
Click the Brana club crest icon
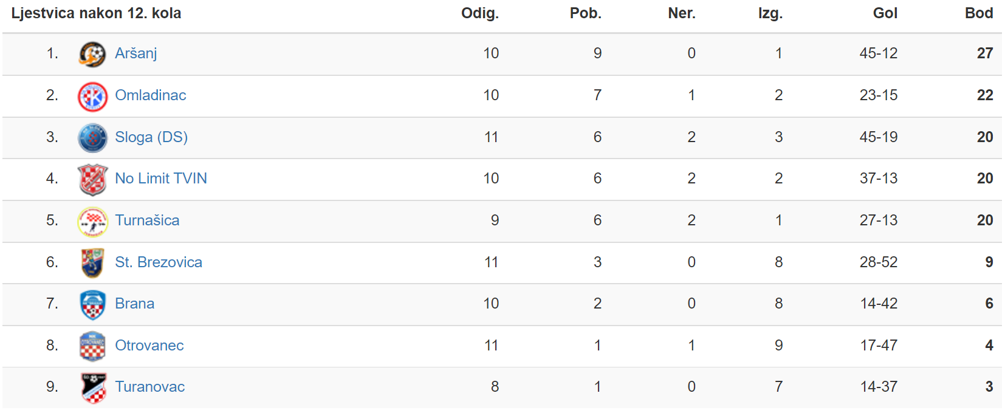point(92,305)
